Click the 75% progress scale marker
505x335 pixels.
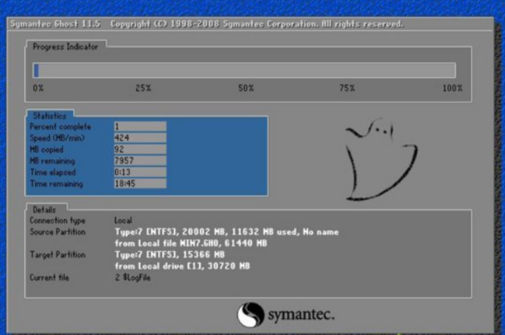point(347,88)
